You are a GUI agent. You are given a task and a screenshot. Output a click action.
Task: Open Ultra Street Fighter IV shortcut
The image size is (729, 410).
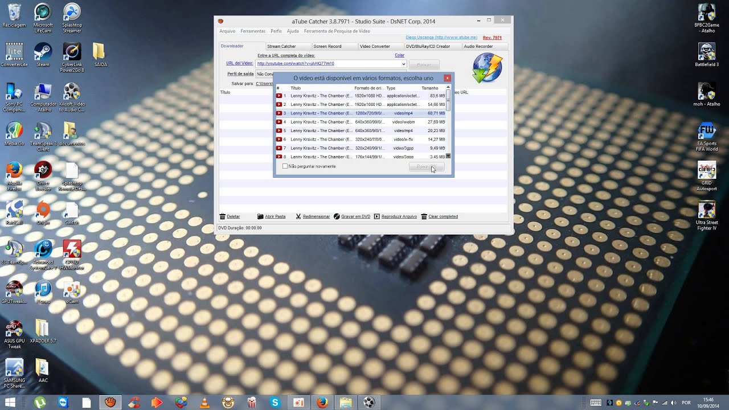click(707, 216)
